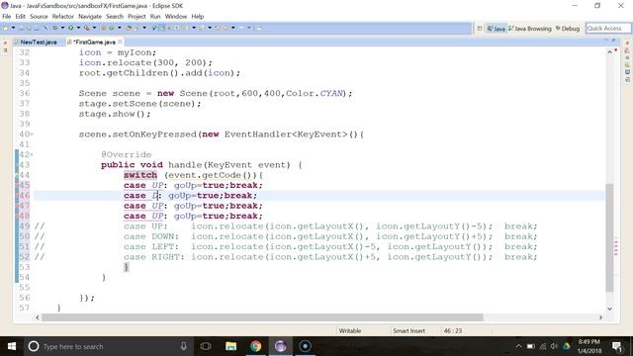This screenshot has height=356, width=633.
Task: Open the New wizard dropdown arrow
Action: [x=13, y=28]
